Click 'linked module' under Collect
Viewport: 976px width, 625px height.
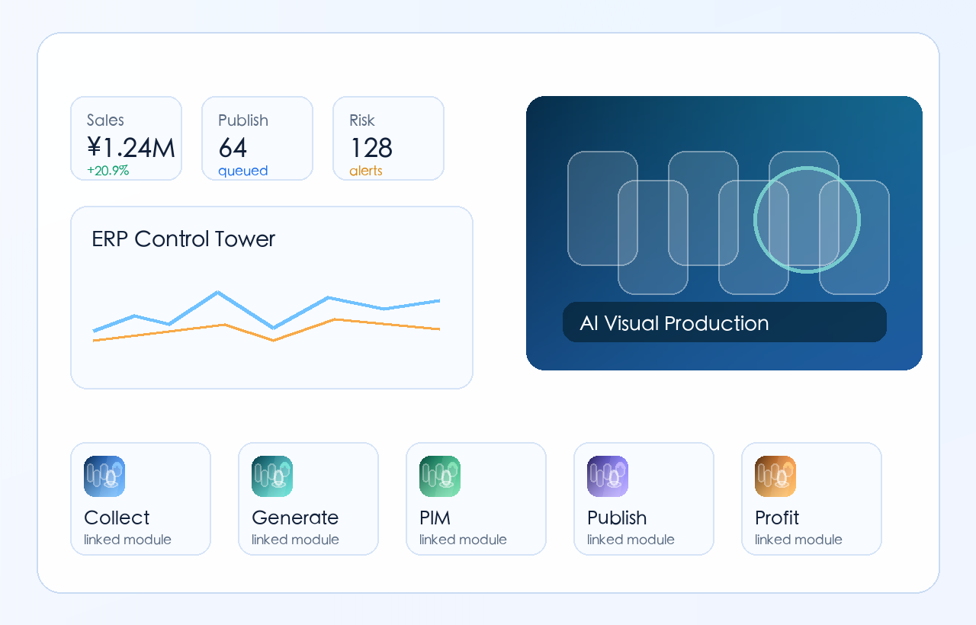pos(127,540)
